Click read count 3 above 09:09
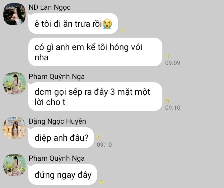Viewport: 224px width, 188px height. click(x=167, y=56)
